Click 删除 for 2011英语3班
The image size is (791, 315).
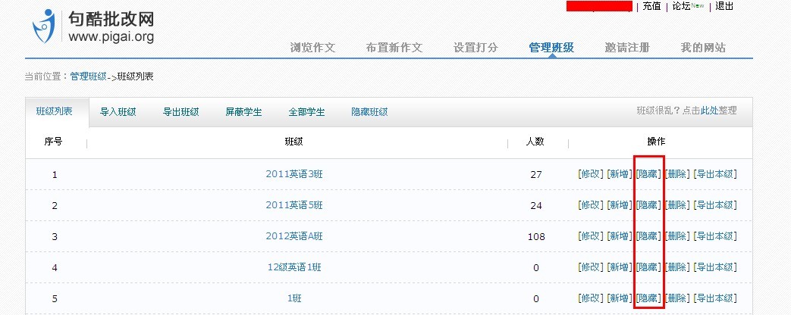click(677, 174)
